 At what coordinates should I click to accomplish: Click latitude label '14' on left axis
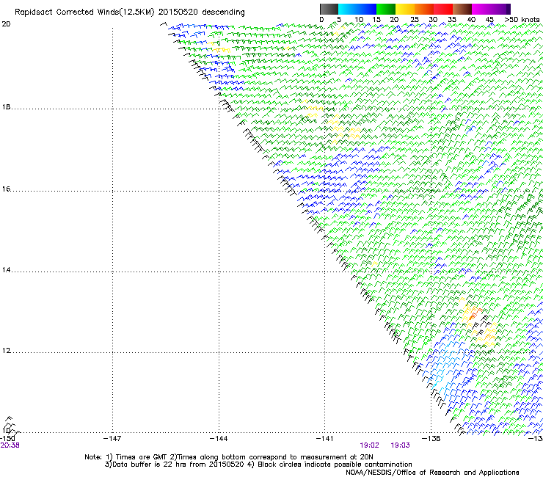pos(6,270)
